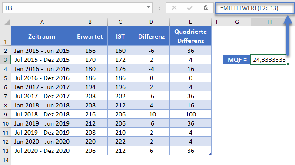Open the Name Box dropdown arrow
This screenshot has height=165, width=295.
click(x=148, y=8)
